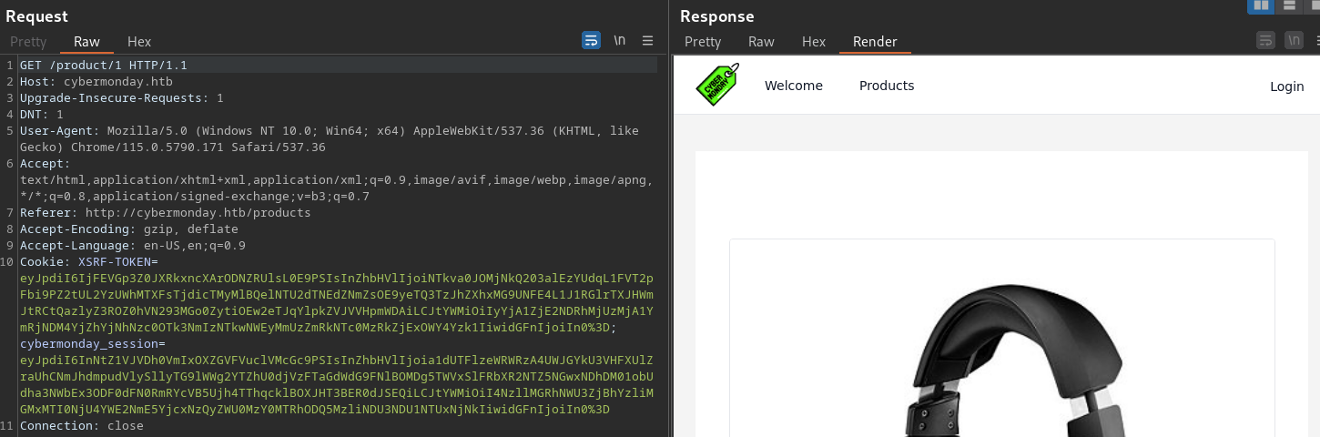Select the Hex tab in the Request panel
Screen dimensions: 1320x437
click(x=139, y=42)
